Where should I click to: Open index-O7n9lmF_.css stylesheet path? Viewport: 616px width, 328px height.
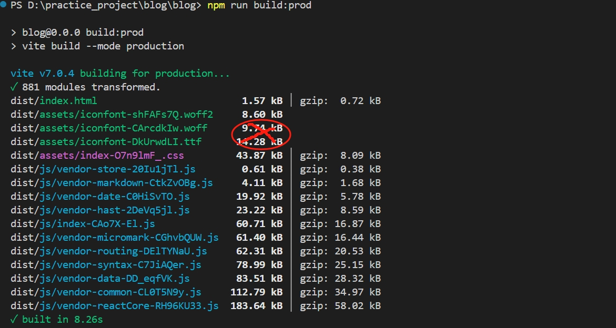tap(97, 156)
